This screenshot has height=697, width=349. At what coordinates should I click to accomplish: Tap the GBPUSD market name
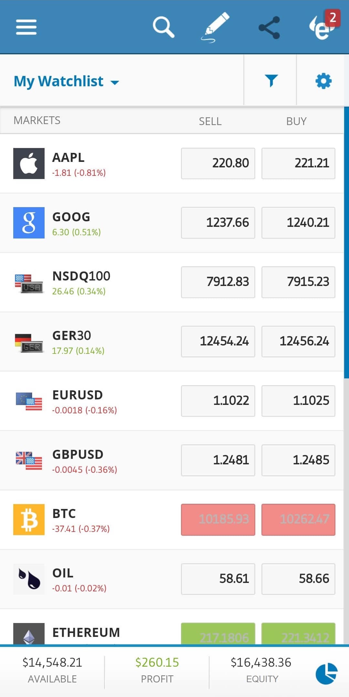[x=78, y=454]
